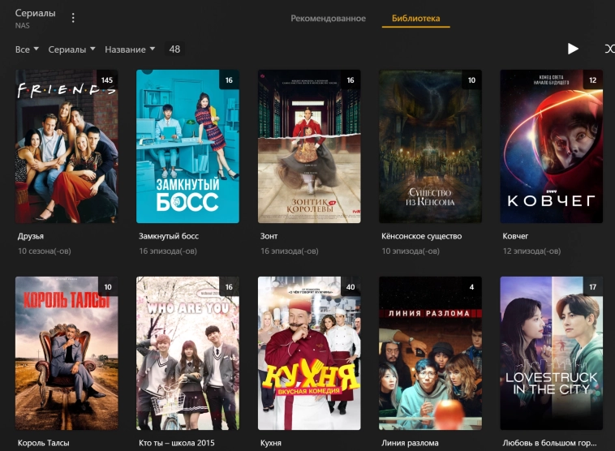Click the 4 badge on Линия разлома
Screen dimensions: 615x451
pos(471,286)
